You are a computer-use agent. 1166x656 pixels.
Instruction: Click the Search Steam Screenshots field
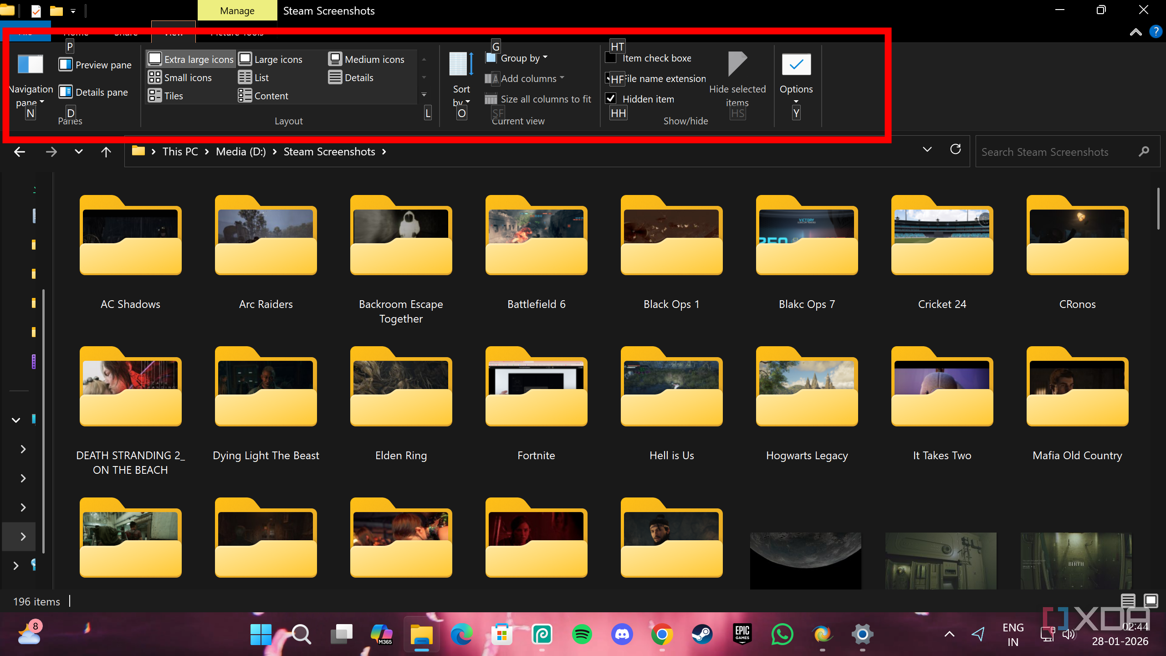point(1068,152)
